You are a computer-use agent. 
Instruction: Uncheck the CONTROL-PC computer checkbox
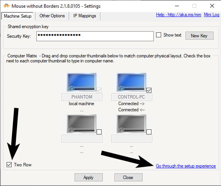click(x=149, y=90)
